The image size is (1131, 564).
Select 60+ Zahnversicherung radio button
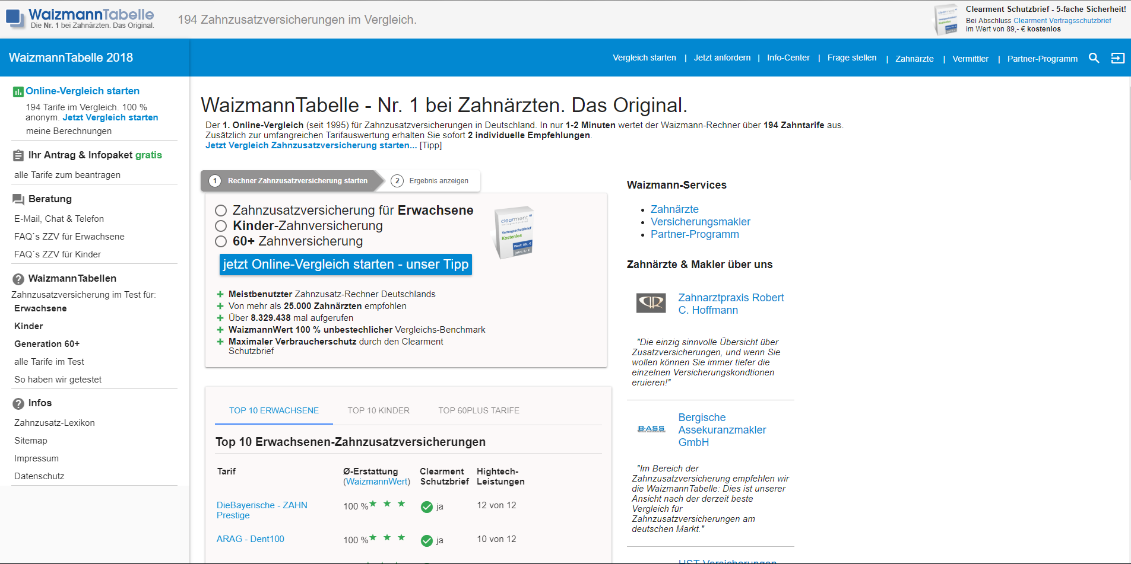pyautogui.click(x=221, y=241)
